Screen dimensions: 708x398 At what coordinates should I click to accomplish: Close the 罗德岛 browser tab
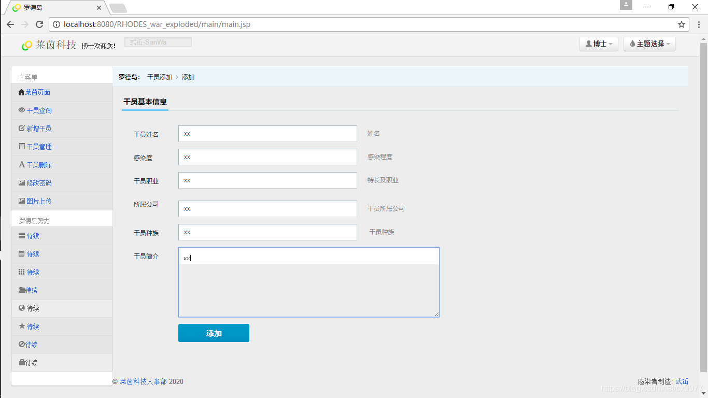click(99, 8)
